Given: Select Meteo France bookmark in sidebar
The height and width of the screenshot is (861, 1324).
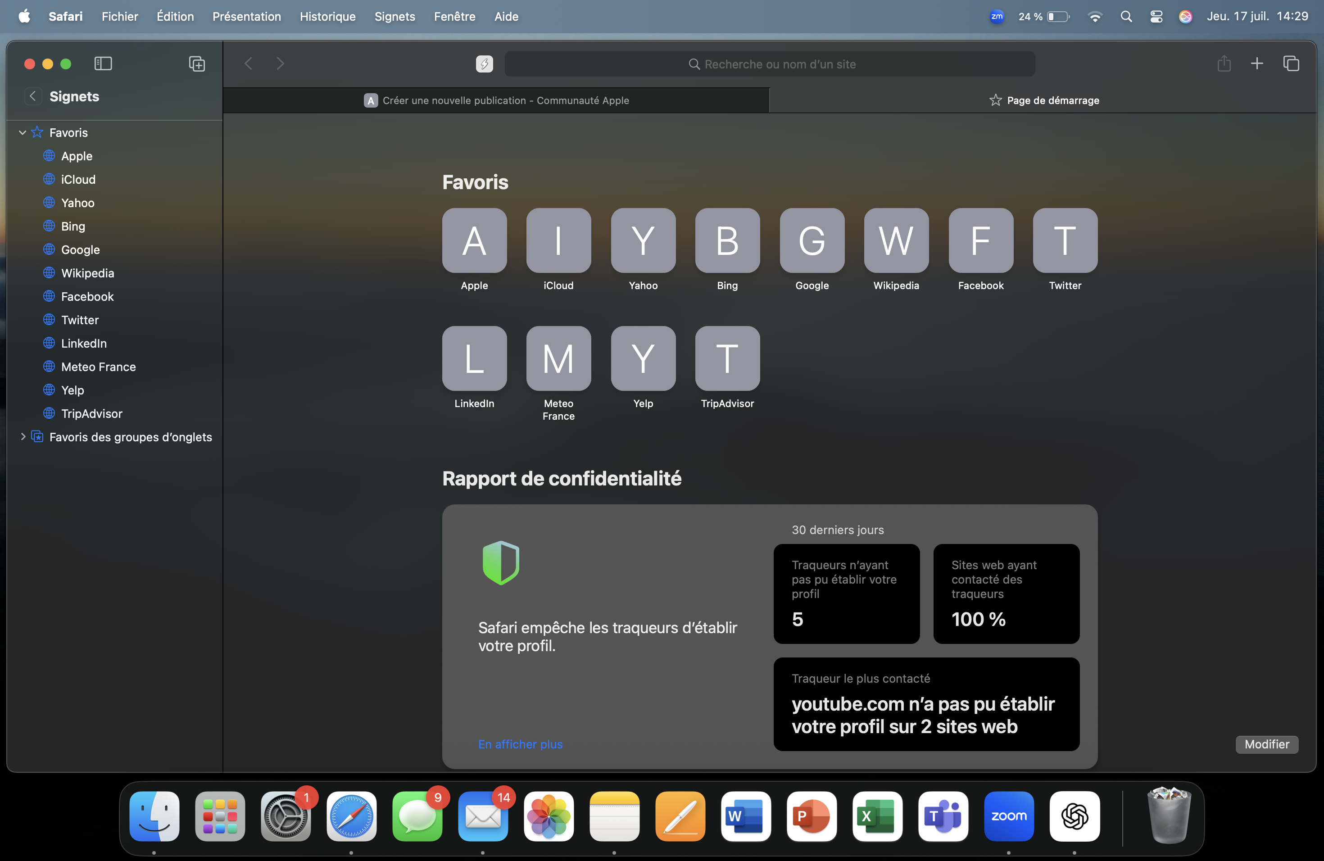Looking at the screenshot, I should pyautogui.click(x=98, y=367).
